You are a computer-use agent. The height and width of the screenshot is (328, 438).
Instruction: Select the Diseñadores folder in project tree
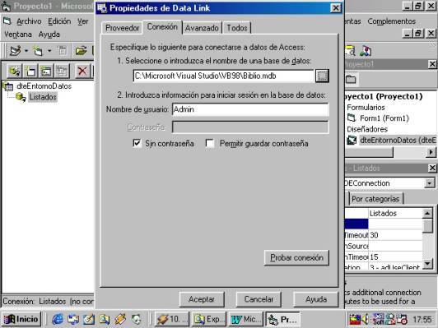point(367,129)
